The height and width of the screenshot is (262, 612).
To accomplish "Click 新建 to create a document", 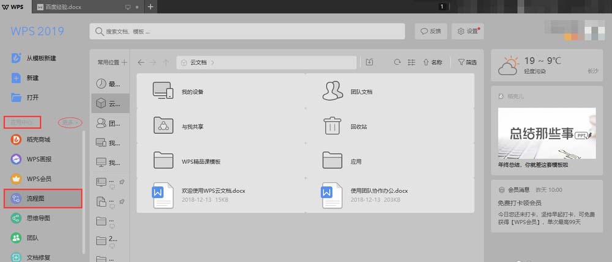I will [25, 78].
